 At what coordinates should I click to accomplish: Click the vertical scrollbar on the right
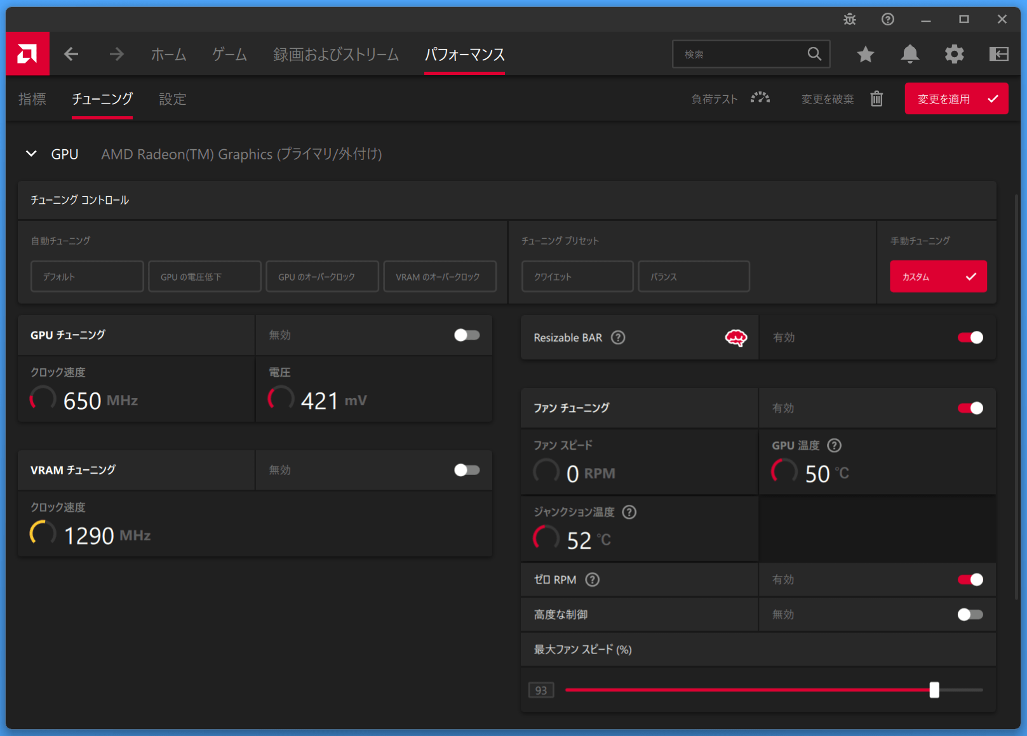point(1016,397)
